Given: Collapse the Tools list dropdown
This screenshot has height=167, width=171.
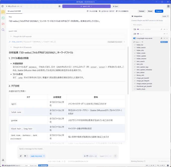Looking at the screenshot, I should point(137,42).
